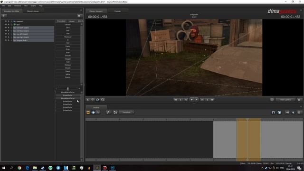Step forward one frame in playback controls
Screen dimensions: 304x171
pos(202,100)
